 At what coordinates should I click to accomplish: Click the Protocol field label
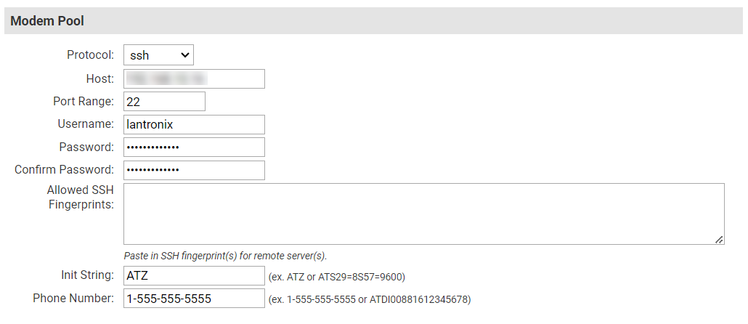tap(90, 55)
